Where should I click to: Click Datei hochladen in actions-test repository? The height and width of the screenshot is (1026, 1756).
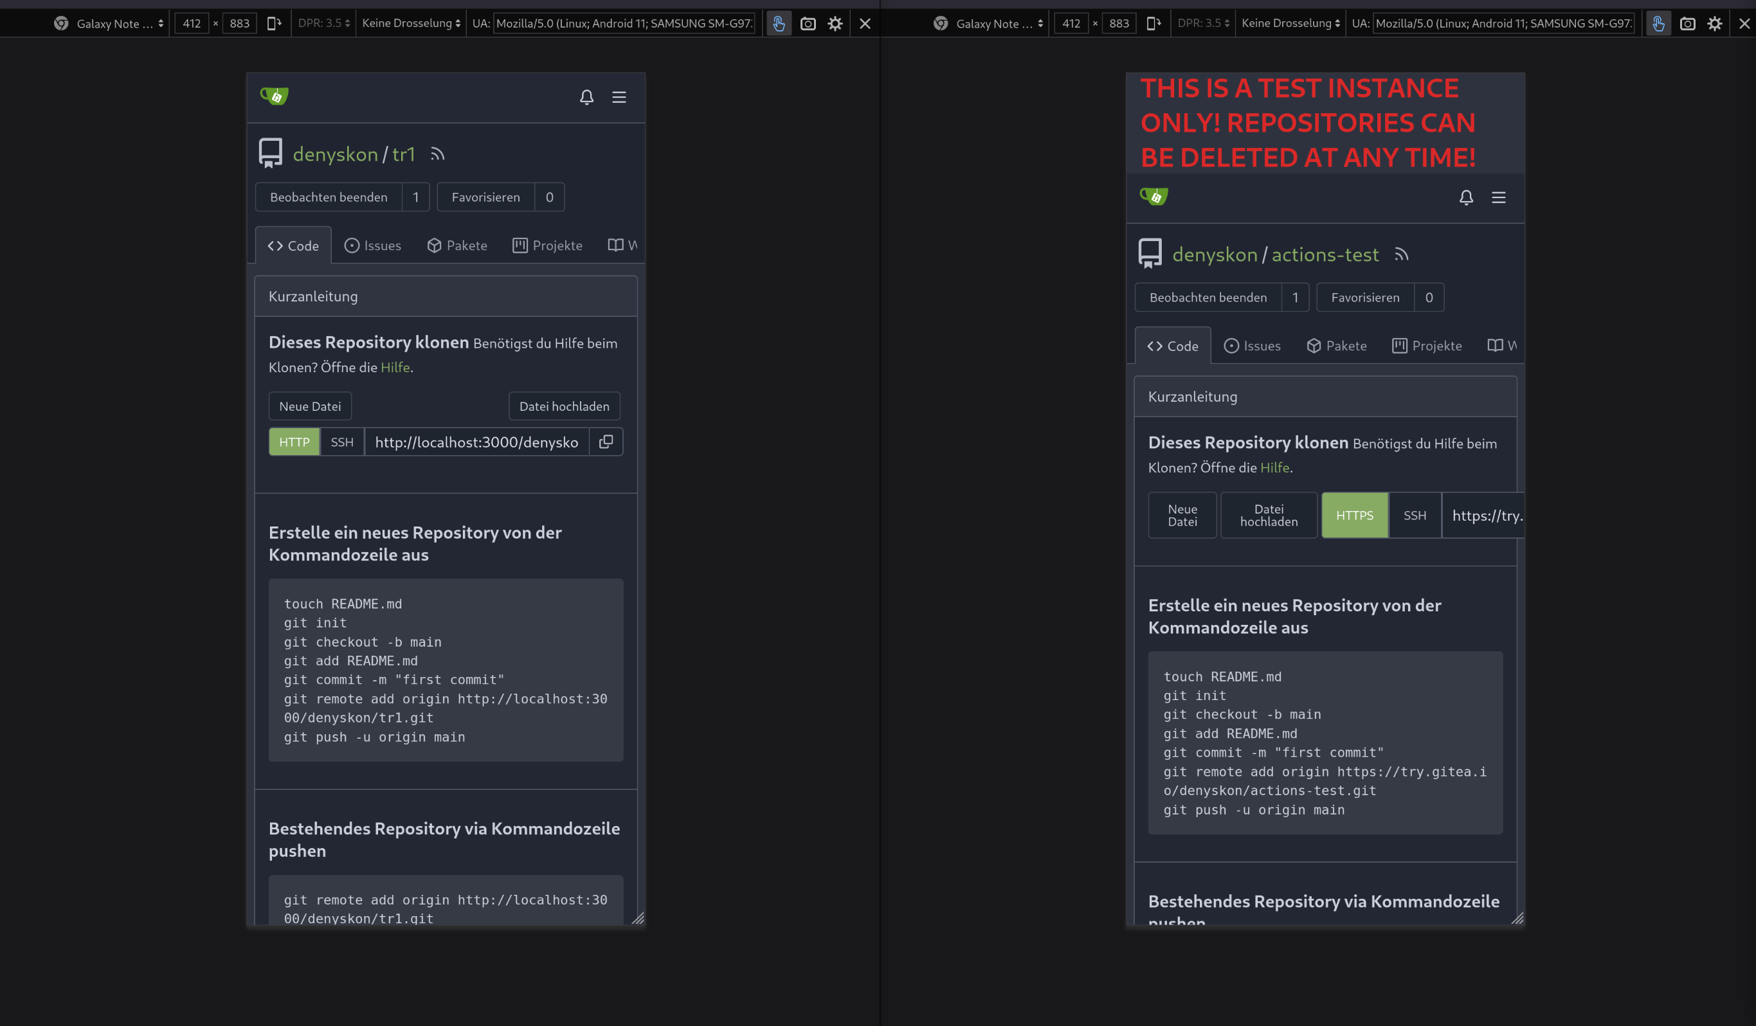(x=1269, y=516)
